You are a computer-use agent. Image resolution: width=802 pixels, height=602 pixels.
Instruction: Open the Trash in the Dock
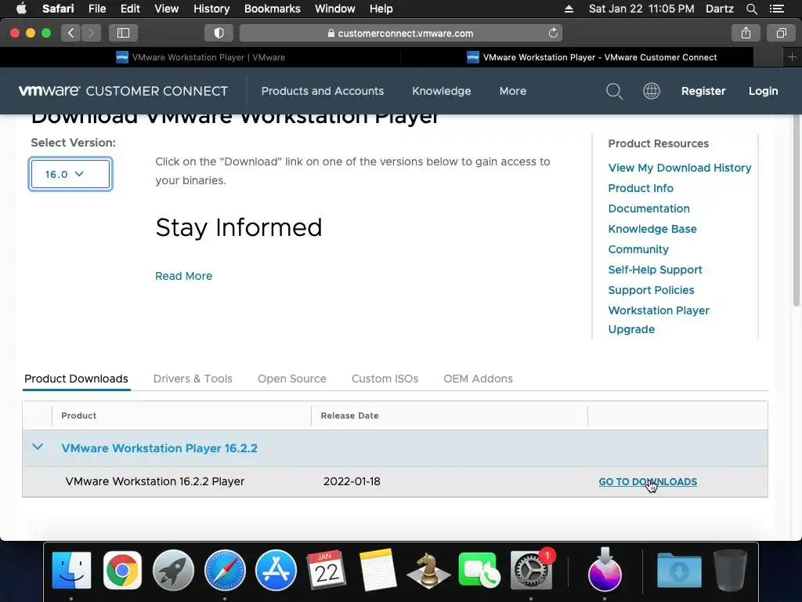pyautogui.click(x=730, y=570)
